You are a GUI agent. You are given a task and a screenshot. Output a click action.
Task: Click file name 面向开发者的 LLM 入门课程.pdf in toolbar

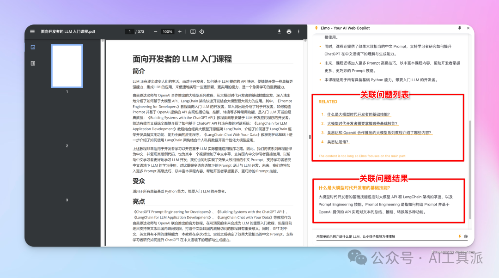[x=68, y=31]
